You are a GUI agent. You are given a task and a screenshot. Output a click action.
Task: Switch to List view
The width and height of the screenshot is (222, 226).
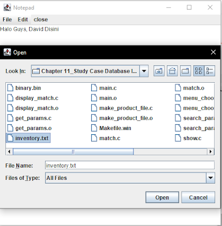point(199,71)
